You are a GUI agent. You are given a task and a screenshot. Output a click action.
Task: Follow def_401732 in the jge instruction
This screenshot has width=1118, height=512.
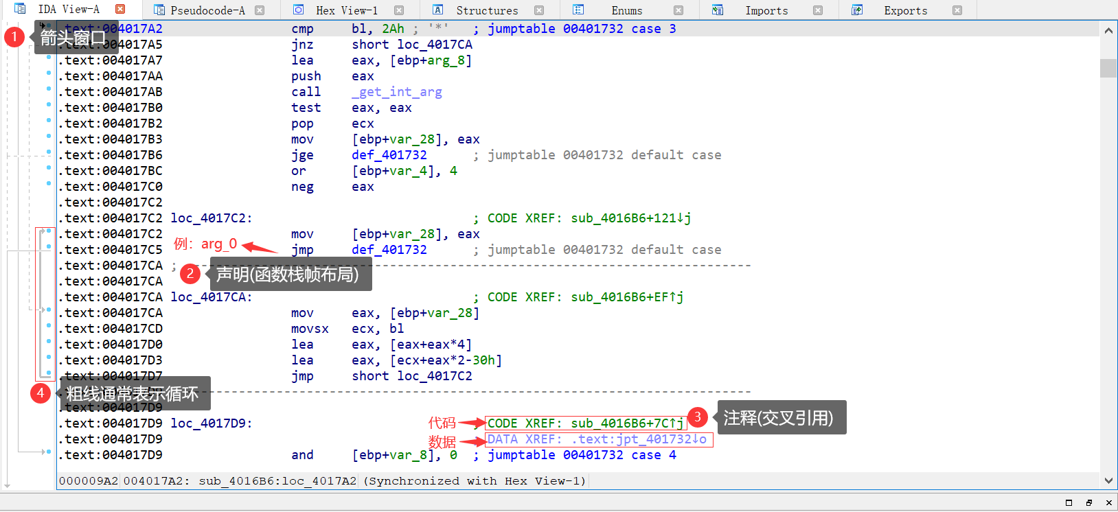click(389, 155)
